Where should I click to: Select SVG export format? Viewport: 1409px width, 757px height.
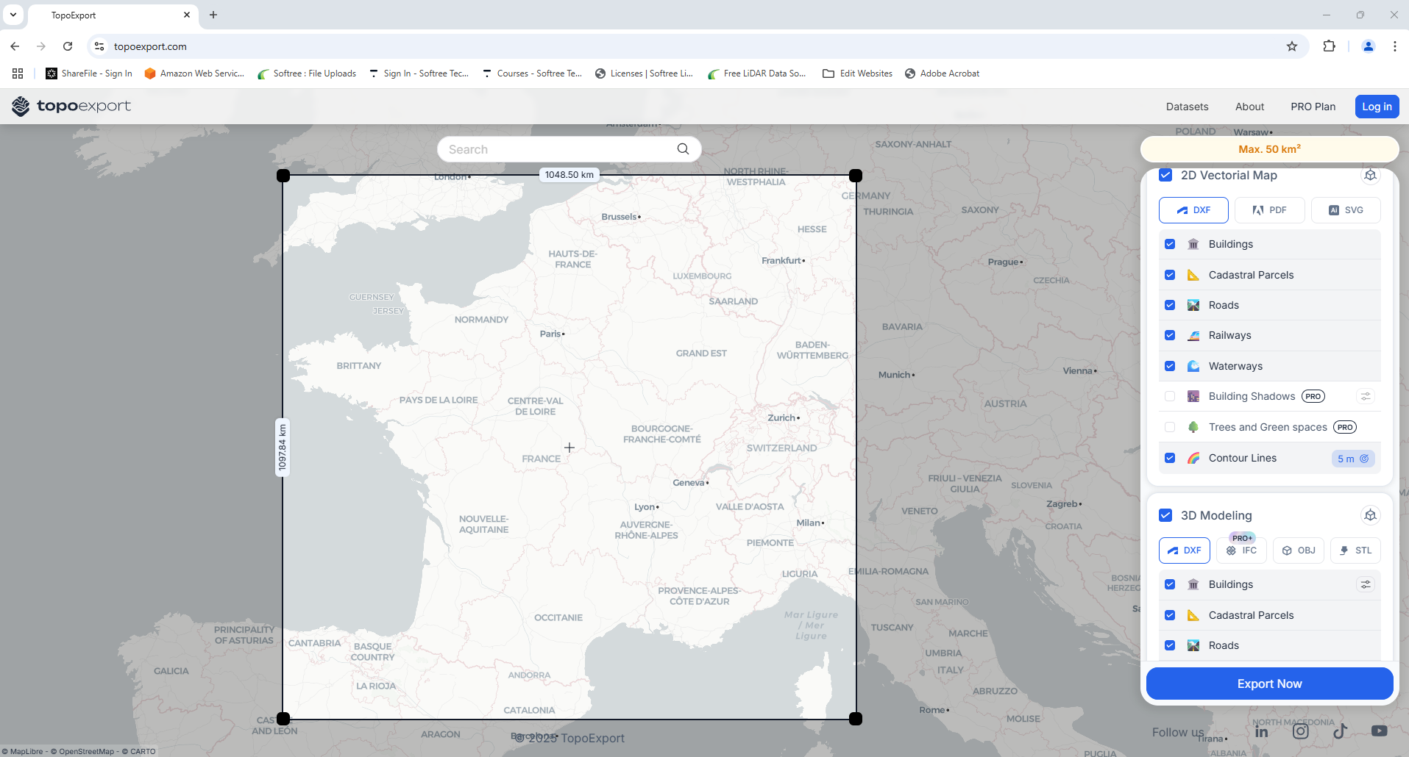click(1346, 210)
